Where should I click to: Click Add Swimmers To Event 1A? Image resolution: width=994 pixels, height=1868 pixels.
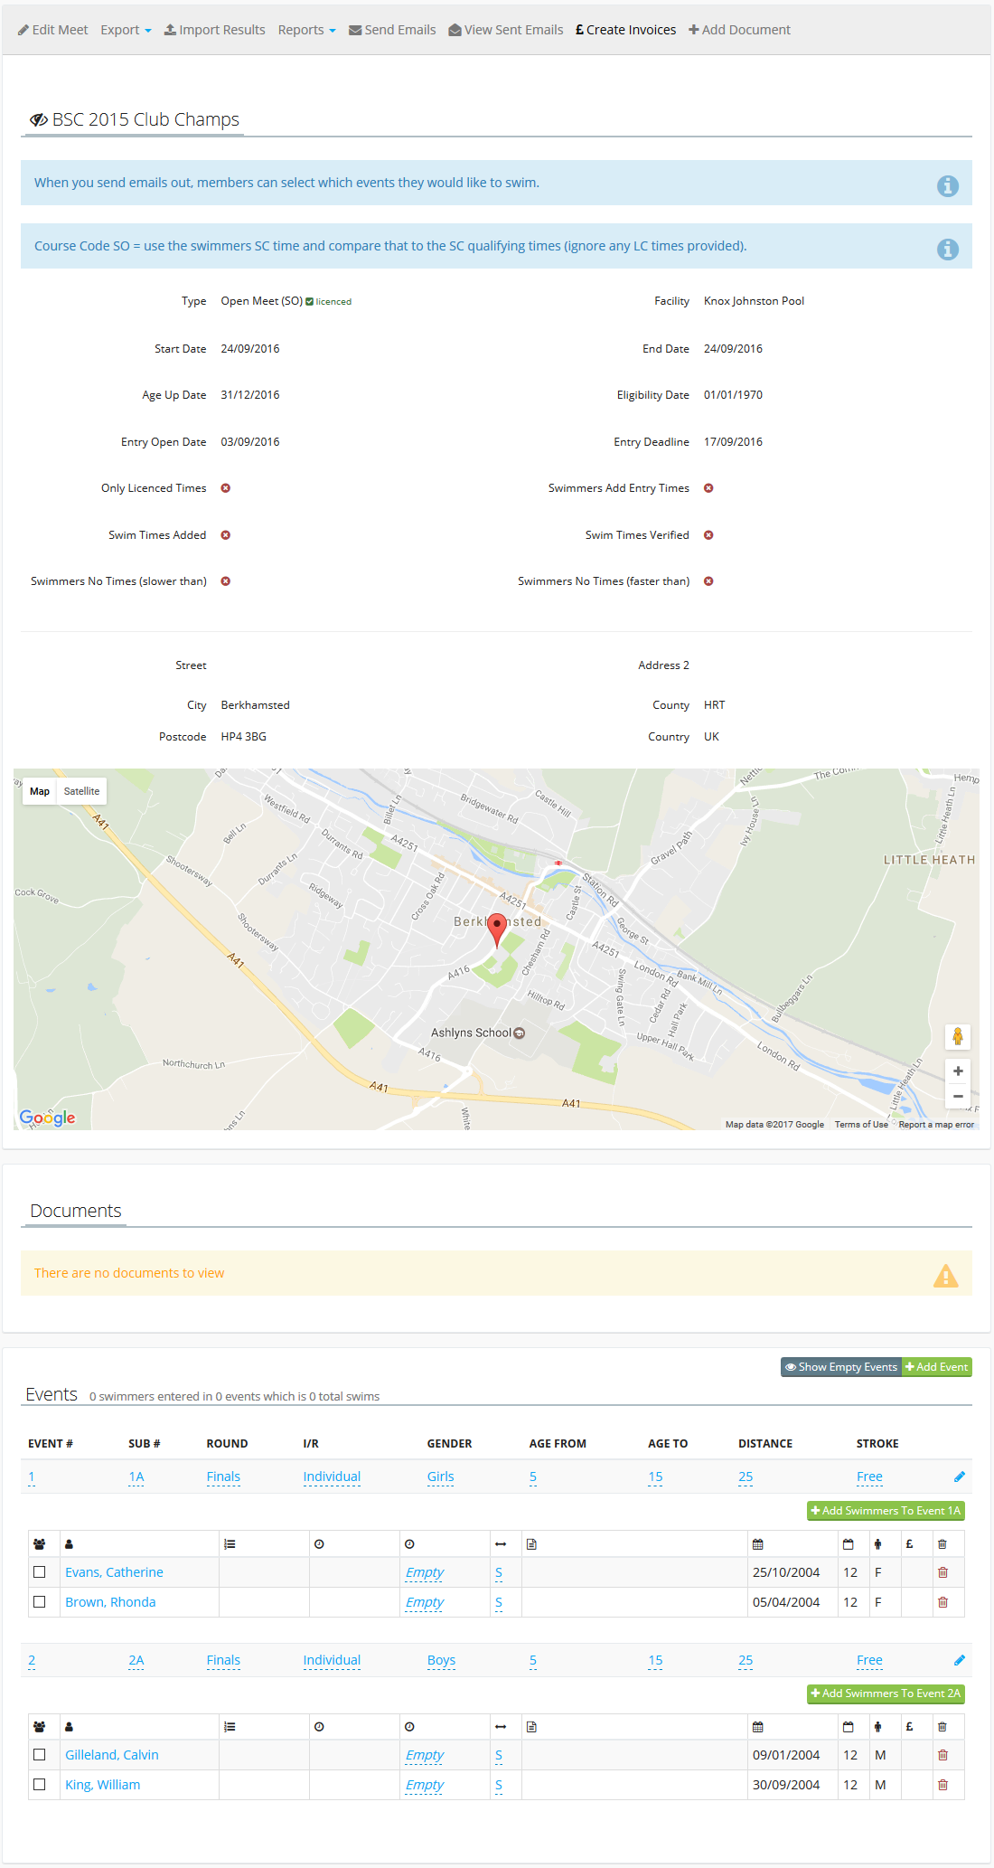(x=886, y=1511)
